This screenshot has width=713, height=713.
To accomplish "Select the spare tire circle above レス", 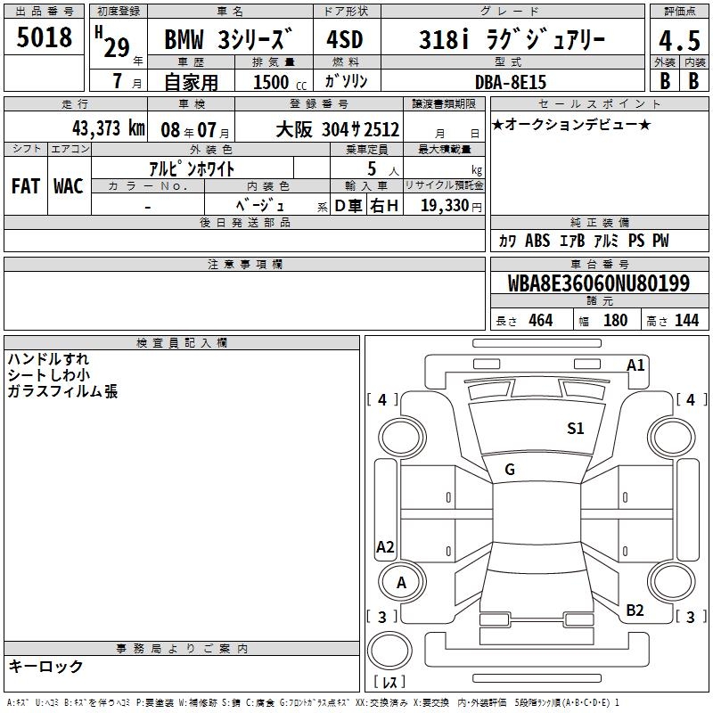I will click(x=389, y=651).
